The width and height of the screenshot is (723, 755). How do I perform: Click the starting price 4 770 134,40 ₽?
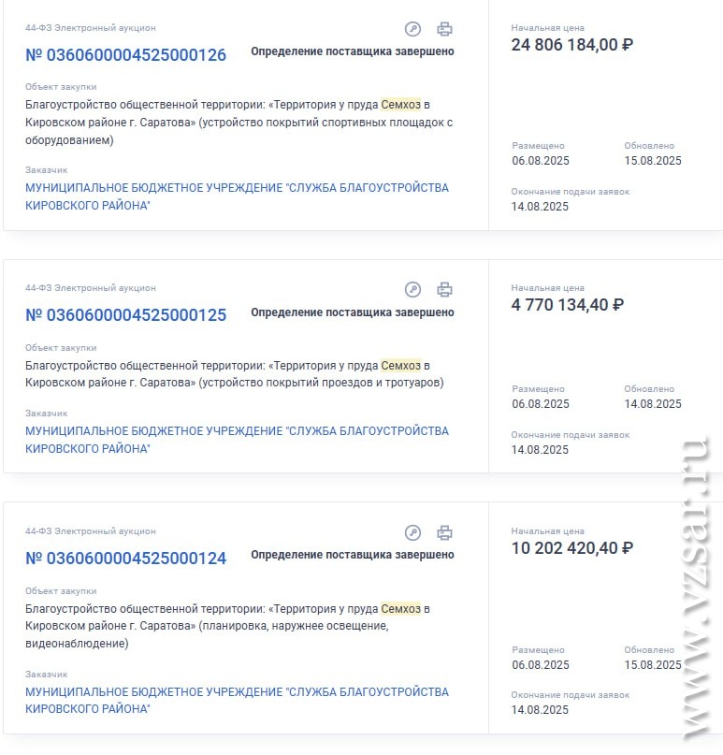(x=568, y=305)
